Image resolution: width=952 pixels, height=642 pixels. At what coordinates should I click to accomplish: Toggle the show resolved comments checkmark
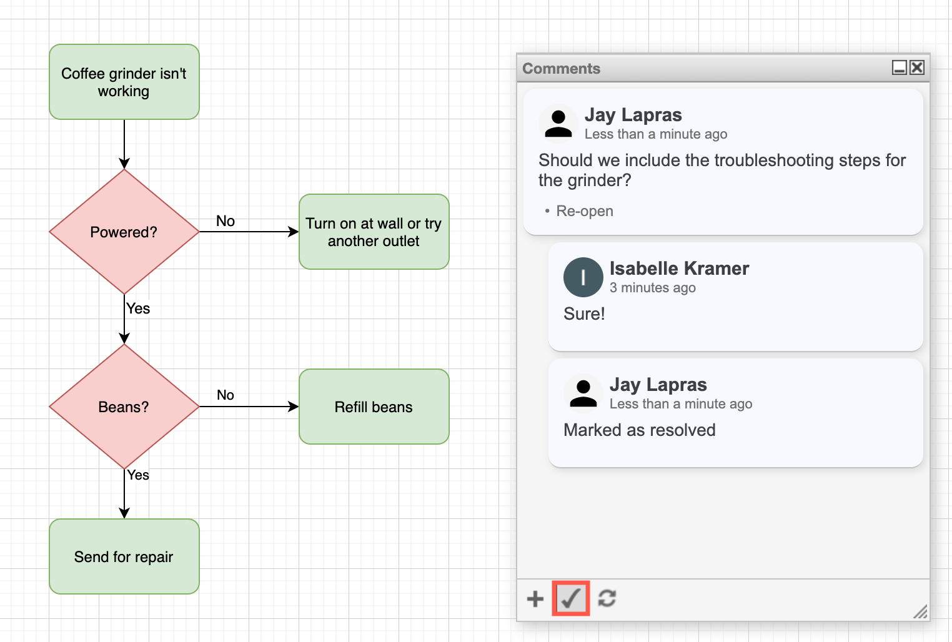pyautogui.click(x=571, y=599)
